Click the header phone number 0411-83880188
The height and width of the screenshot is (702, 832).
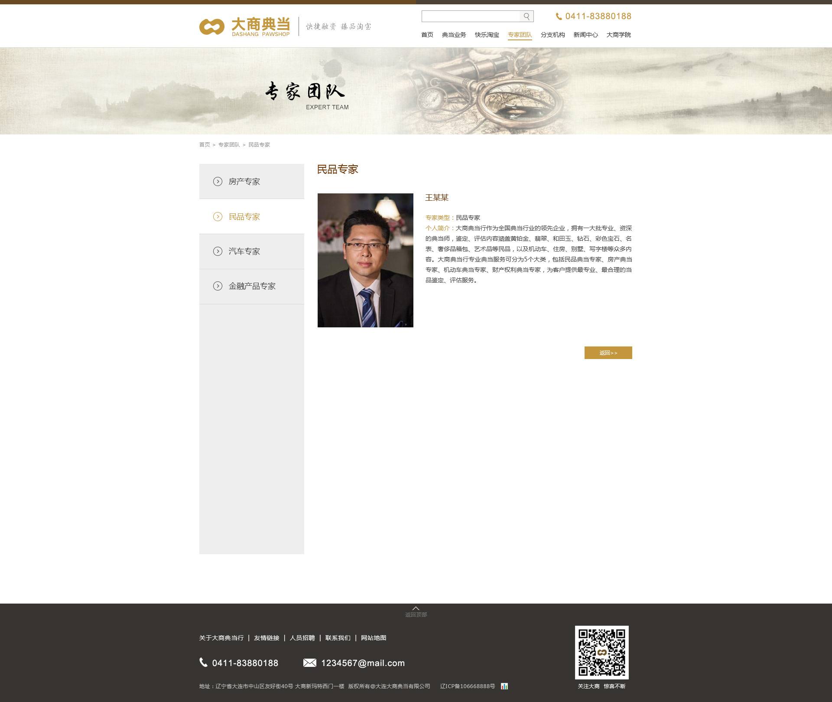598,16
